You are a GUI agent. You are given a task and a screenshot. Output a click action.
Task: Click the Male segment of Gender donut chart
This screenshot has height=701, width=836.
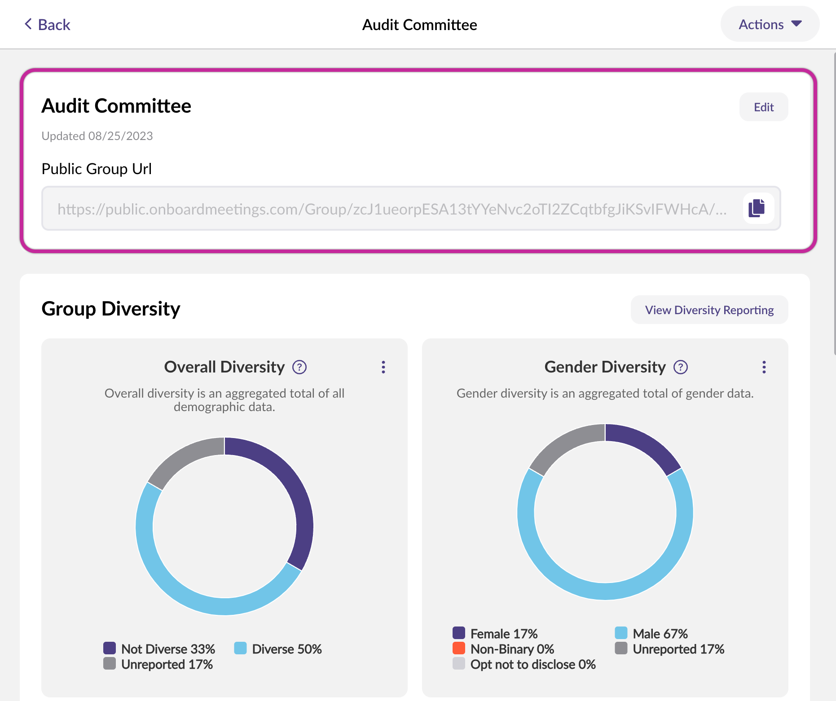pos(605,591)
